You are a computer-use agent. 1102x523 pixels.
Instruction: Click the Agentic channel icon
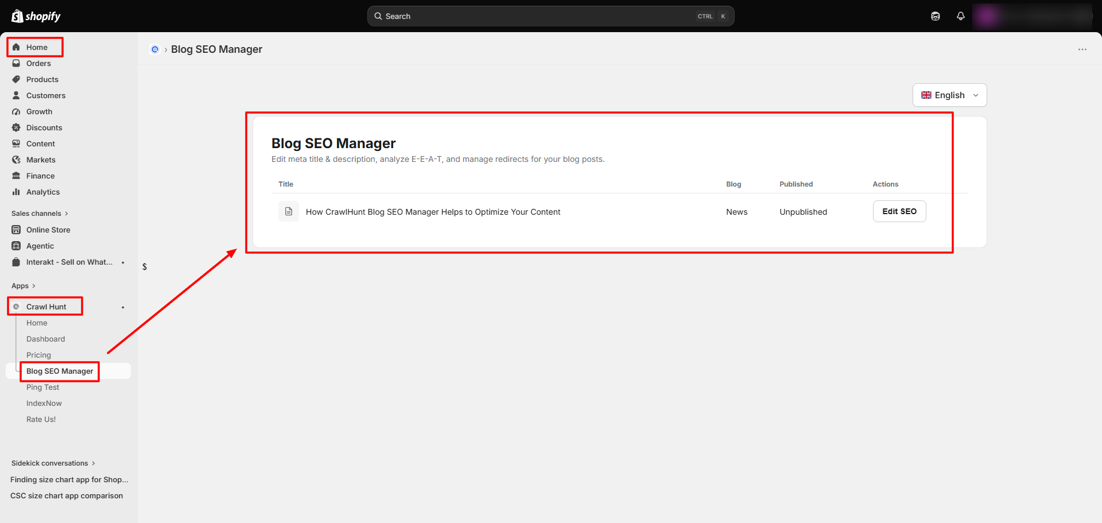coord(16,246)
